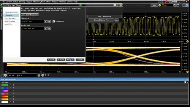Screen dimensions: 190x107
Task: Open the Control menu
Action: coord(9,2)
